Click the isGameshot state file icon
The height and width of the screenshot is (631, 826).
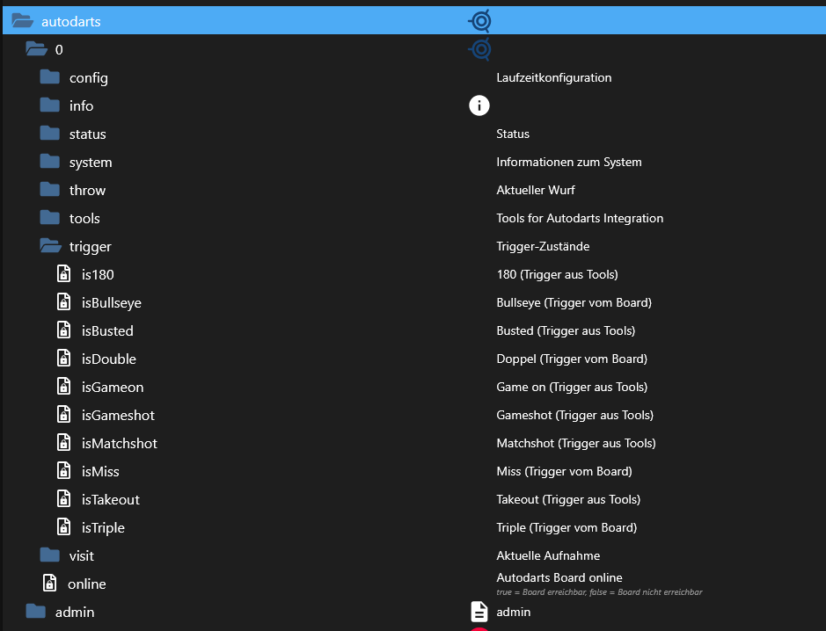pyautogui.click(x=63, y=415)
